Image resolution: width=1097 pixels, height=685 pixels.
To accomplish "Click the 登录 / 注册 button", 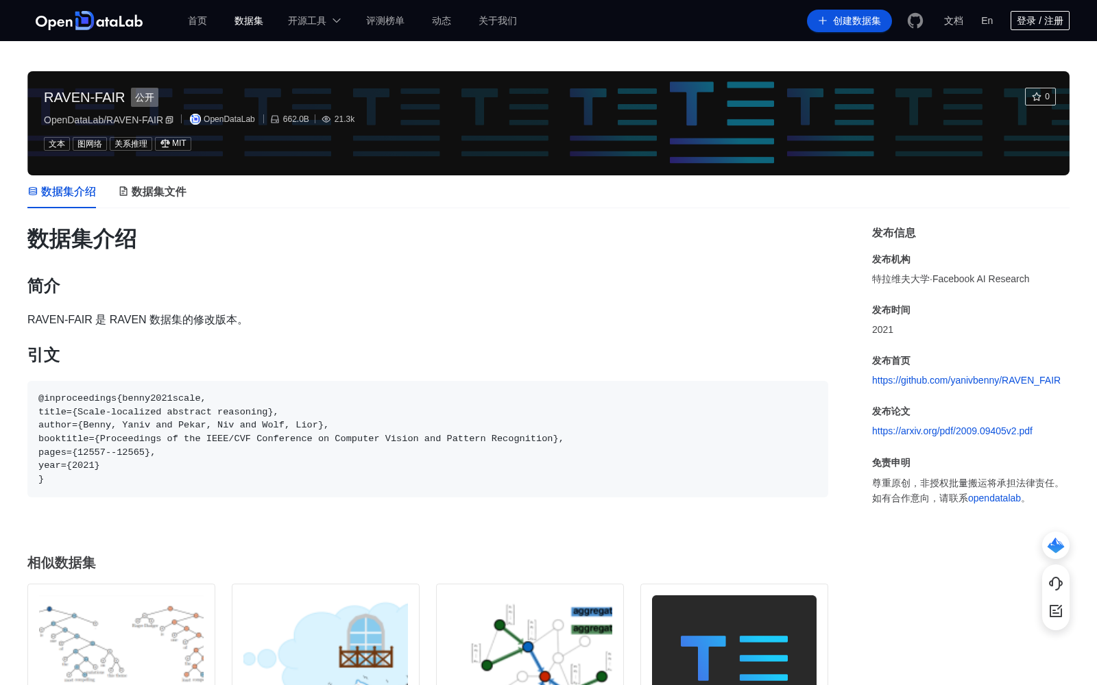I will (x=1040, y=21).
